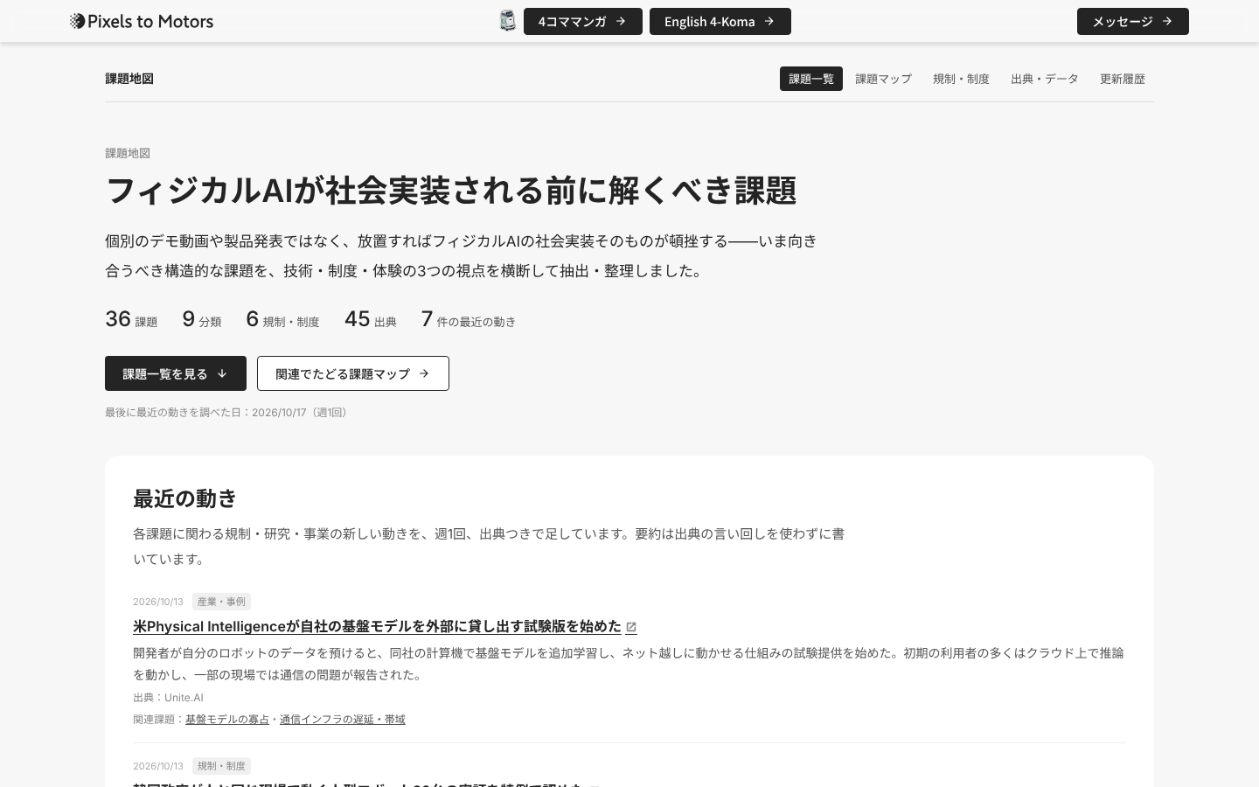
Task: Click the 規制・制度 tag on second news item
Action: click(x=221, y=766)
